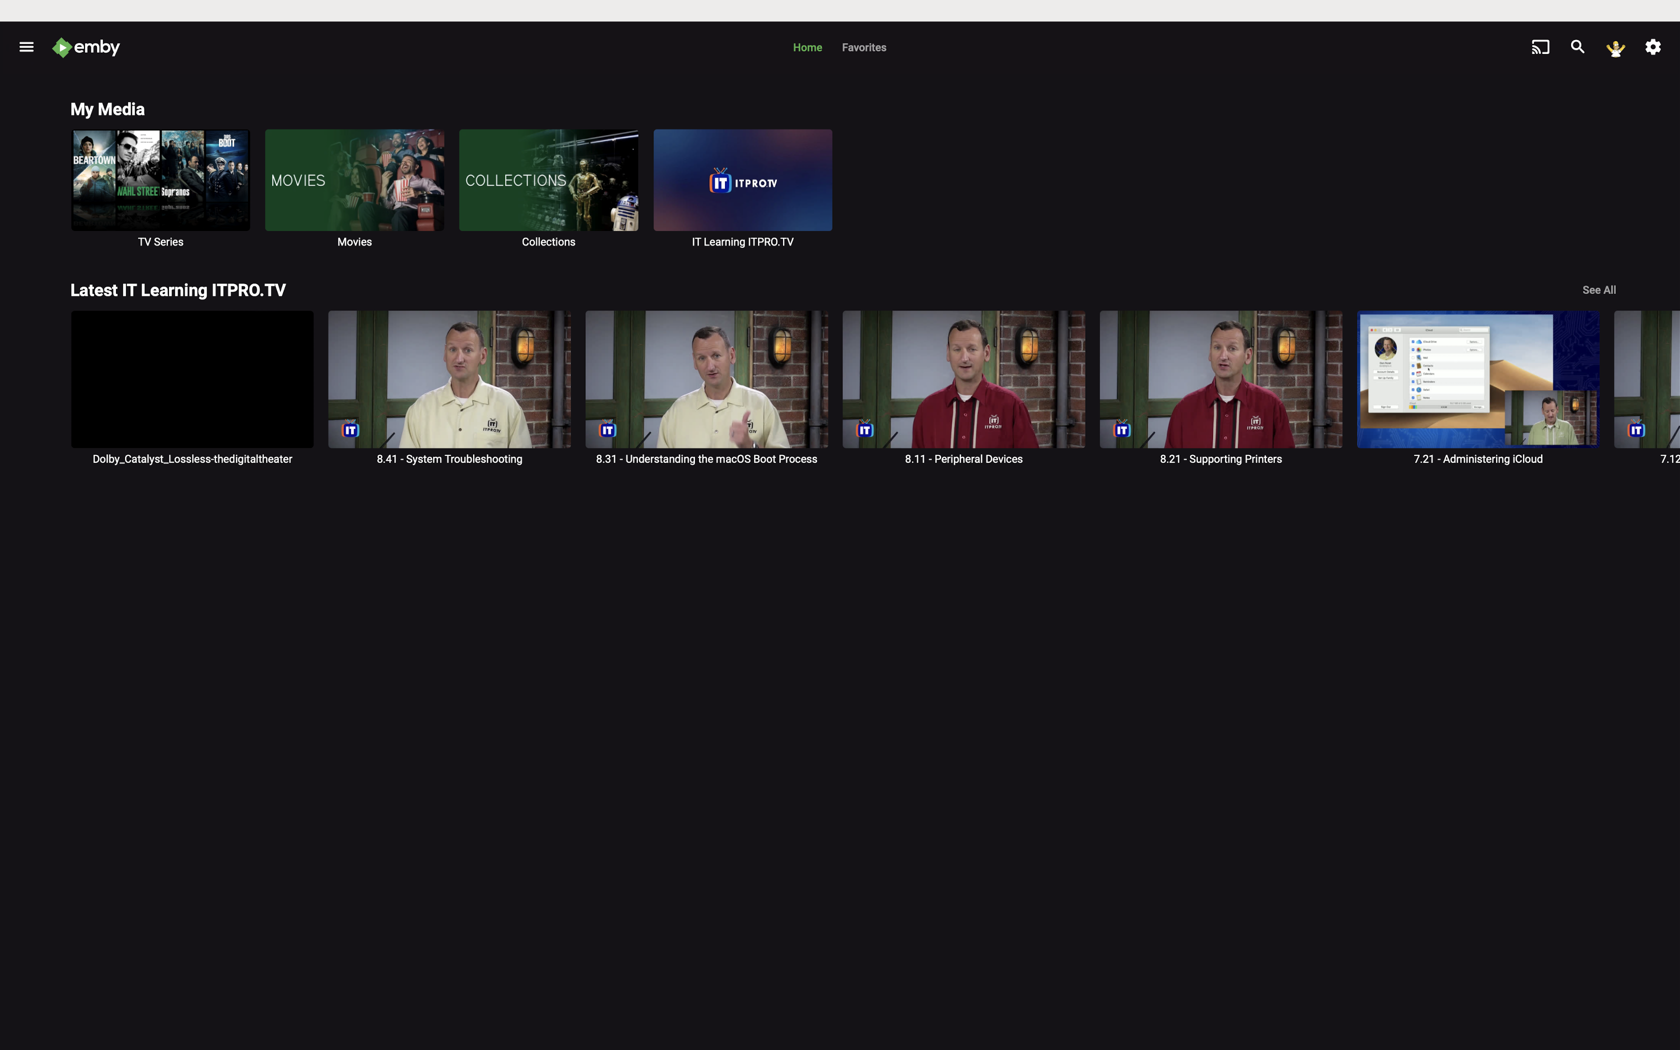Click See All for latest items
The height and width of the screenshot is (1050, 1680).
1598,290
